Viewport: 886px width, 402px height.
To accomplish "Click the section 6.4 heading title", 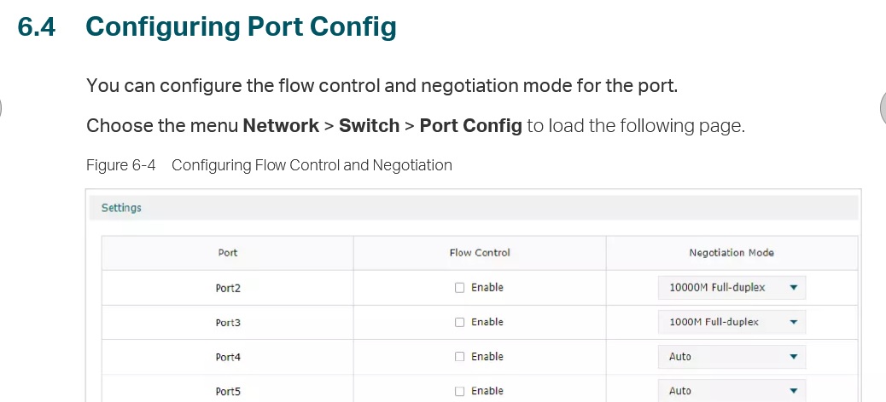I will coord(241,27).
